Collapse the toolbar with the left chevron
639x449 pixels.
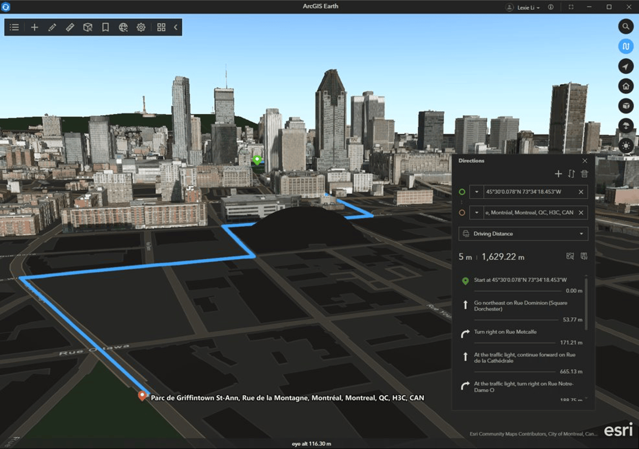tap(176, 27)
